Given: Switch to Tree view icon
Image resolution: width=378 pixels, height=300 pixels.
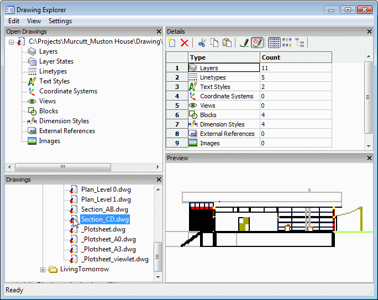Looking at the screenshot, I should pyautogui.click(x=300, y=43).
